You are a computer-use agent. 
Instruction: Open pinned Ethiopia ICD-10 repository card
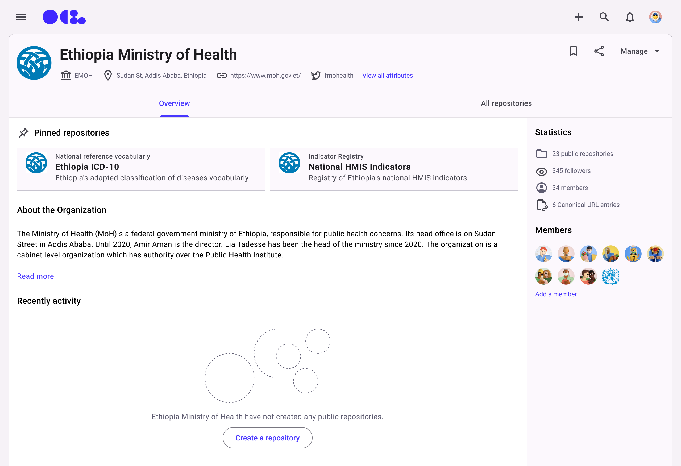point(141,167)
